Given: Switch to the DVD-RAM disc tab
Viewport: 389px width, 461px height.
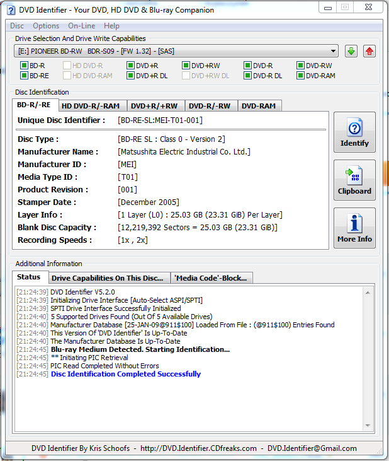Looking at the screenshot, I should point(259,106).
